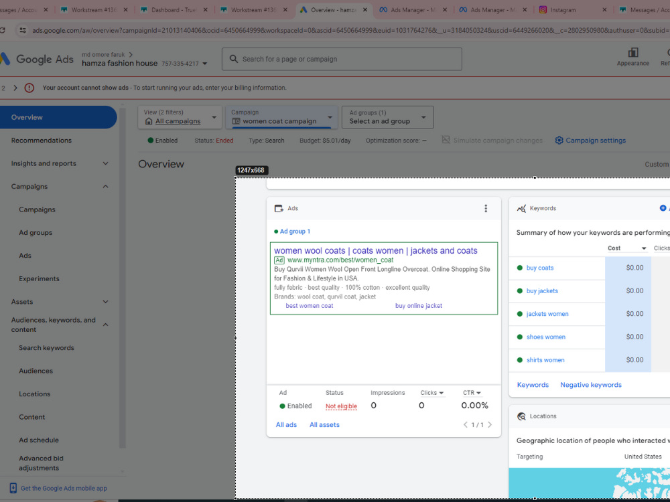Open Audiences in the sidebar
The height and width of the screenshot is (502, 670).
(36, 371)
